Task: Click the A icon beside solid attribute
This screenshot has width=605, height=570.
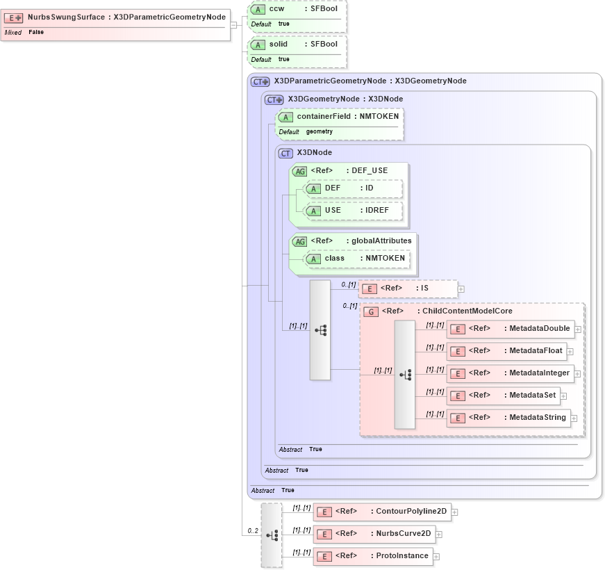Action: [x=258, y=44]
